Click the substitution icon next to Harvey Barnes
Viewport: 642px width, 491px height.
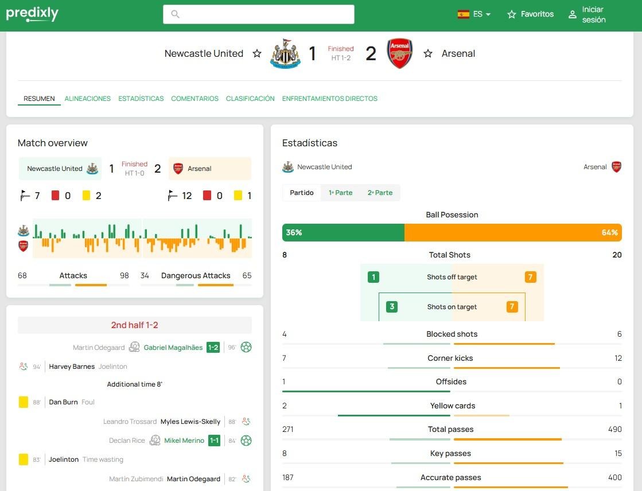click(x=24, y=367)
